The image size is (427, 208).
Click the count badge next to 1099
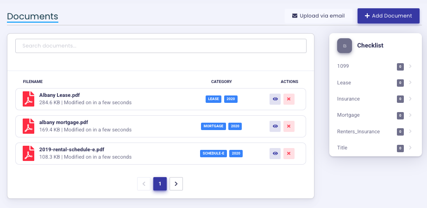(x=400, y=67)
